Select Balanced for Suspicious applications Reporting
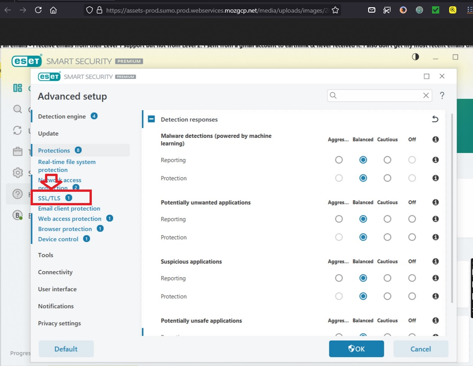473x366 pixels. click(363, 278)
